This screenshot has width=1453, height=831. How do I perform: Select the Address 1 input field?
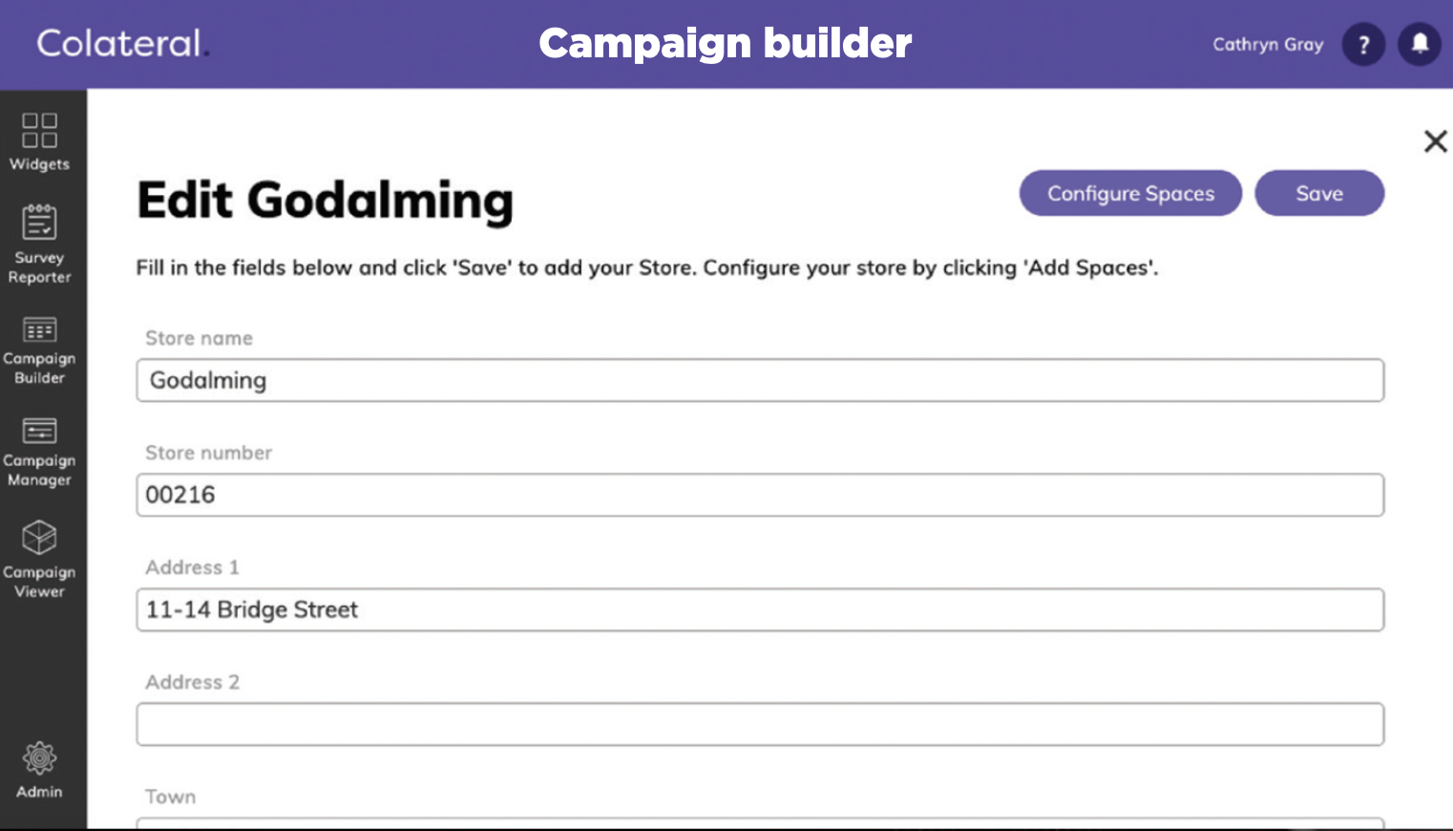coord(760,609)
